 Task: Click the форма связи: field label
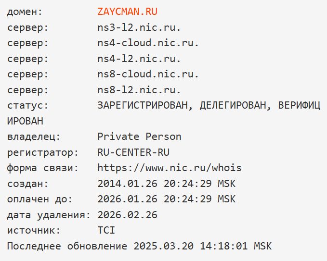(x=43, y=168)
